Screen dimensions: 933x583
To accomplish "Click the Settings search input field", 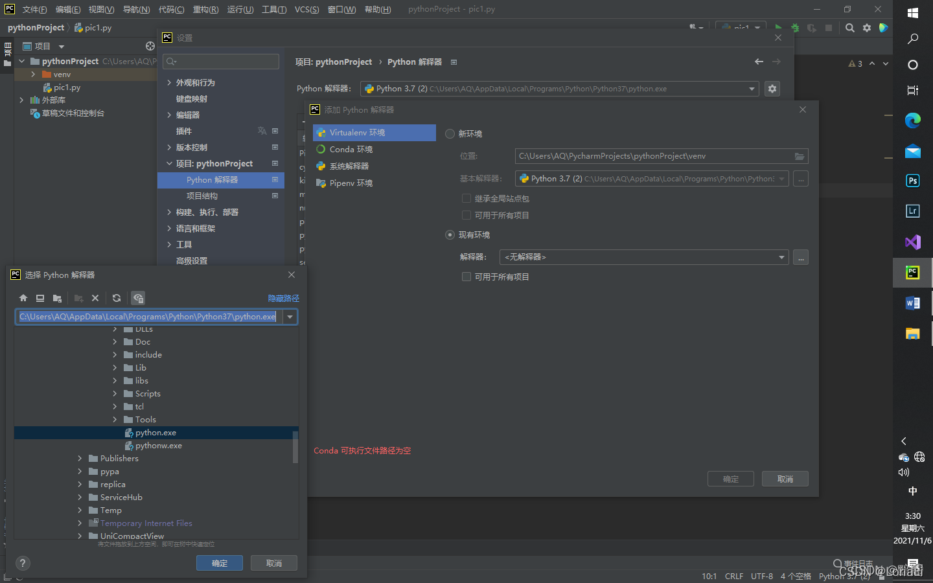I will pos(221,62).
